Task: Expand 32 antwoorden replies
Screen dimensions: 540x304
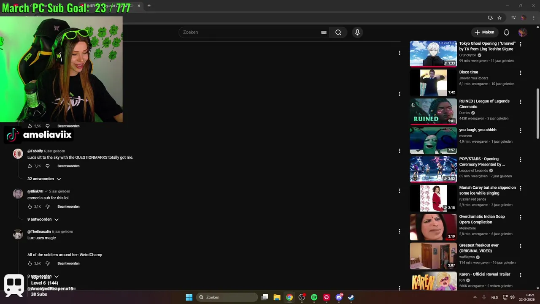Action: [44, 179]
